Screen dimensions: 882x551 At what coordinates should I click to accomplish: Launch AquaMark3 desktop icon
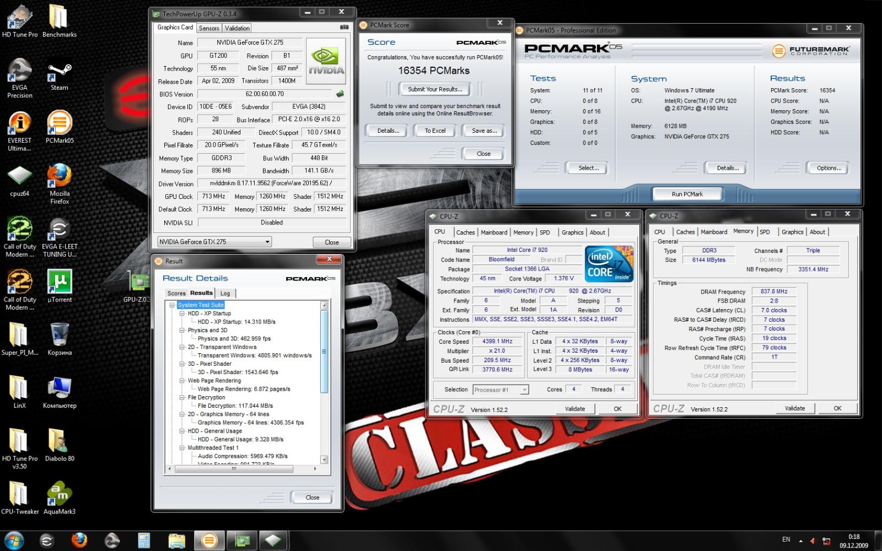tap(60, 497)
